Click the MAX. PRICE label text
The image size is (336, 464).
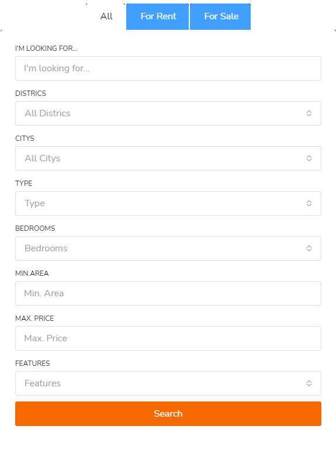point(34,318)
